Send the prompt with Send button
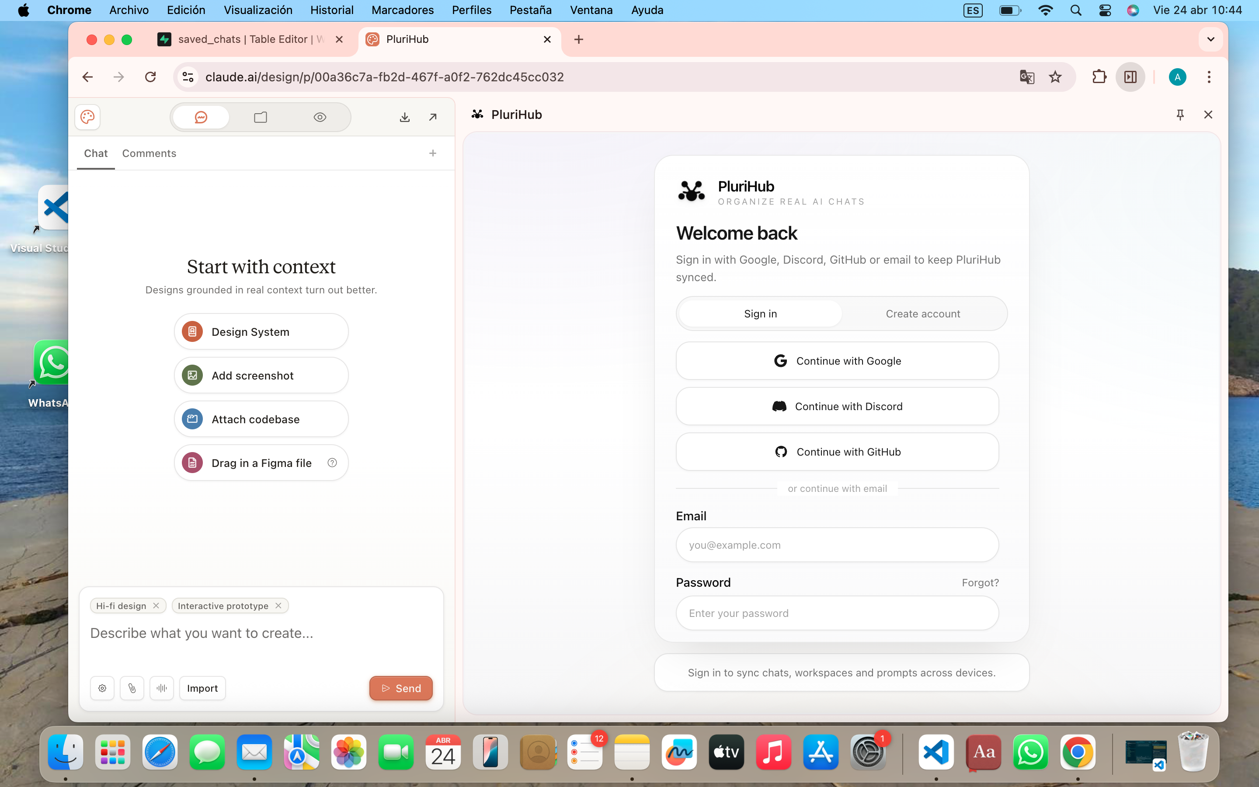 tap(400, 688)
